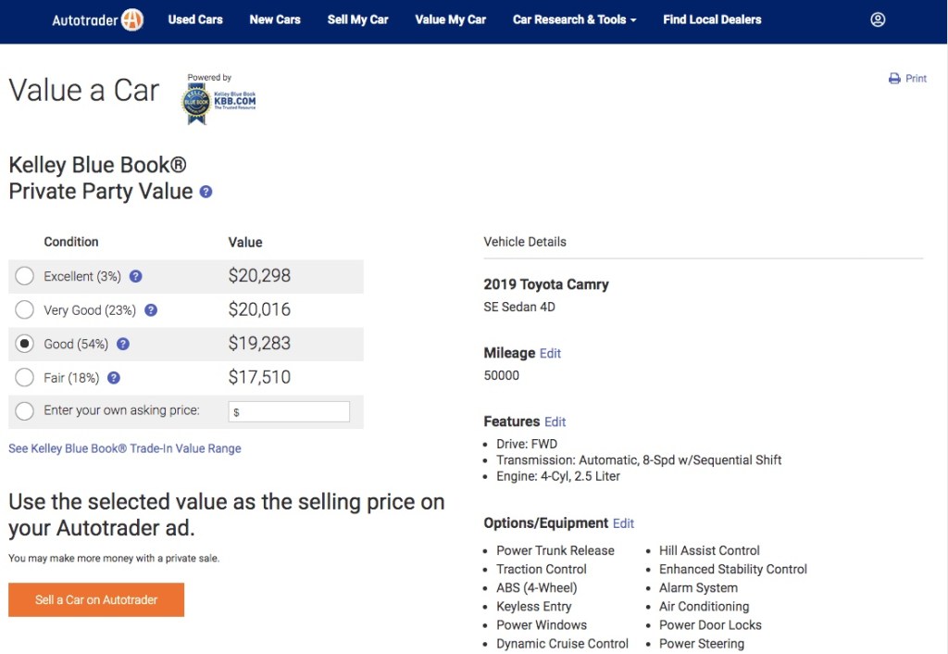The width and height of the screenshot is (948, 654).
Task: Select the Fair condition radio button
Action: click(25, 378)
